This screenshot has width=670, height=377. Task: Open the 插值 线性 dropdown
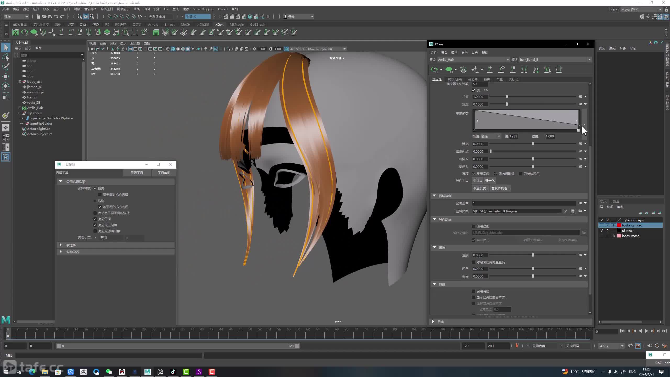pyautogui.click(x=491, y=136)
